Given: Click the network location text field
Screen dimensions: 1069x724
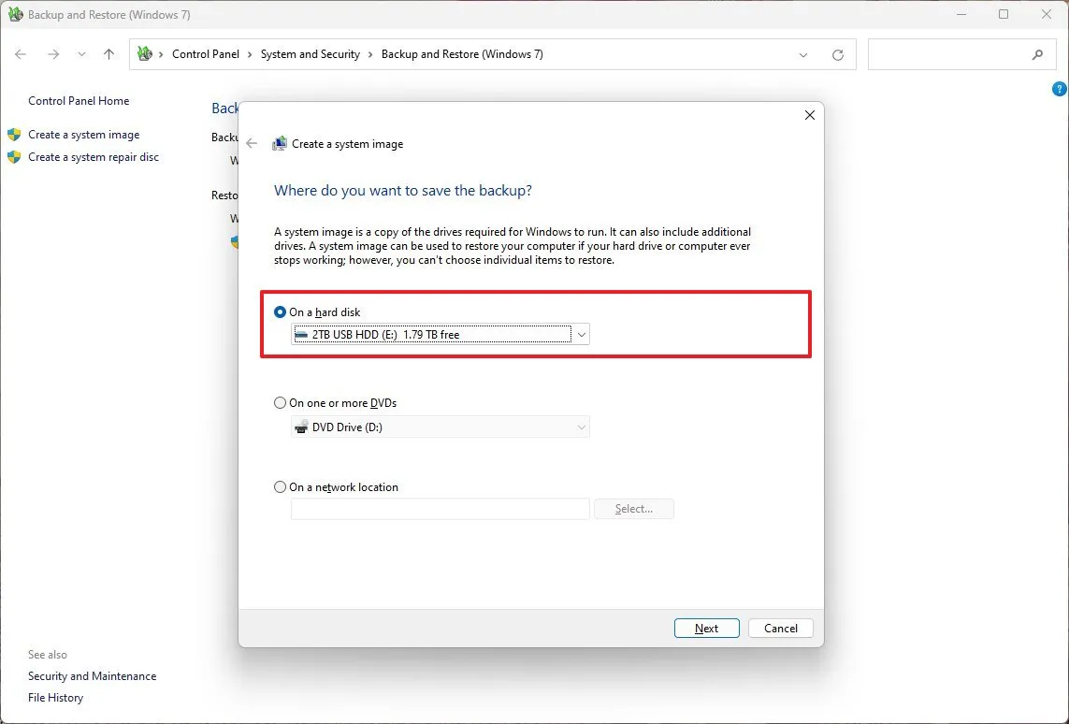Looking at the screenshot, I should tap(440, 508).
